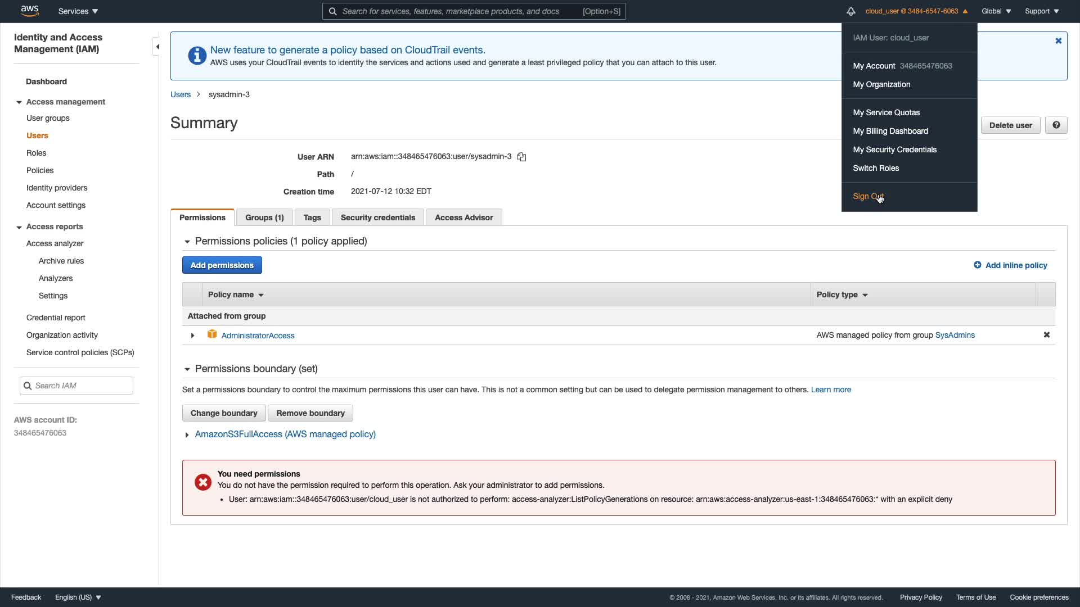This screenshot has width=1080, height=607.
Task: Collapse the IAM sidebar with the arrow icon
Action: (x=157, y=47)
